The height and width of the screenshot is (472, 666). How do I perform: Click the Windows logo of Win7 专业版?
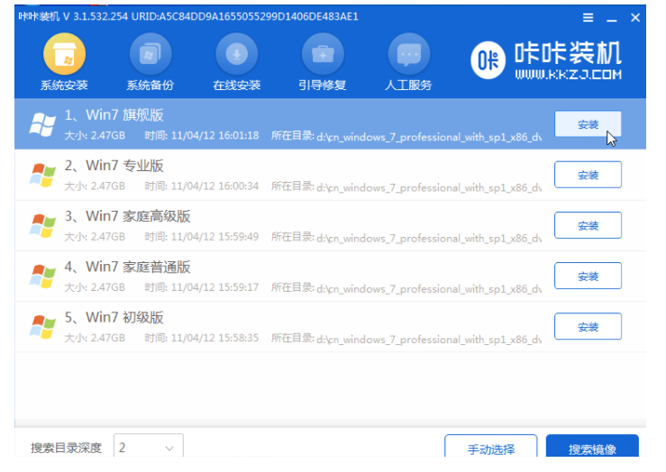42,176
